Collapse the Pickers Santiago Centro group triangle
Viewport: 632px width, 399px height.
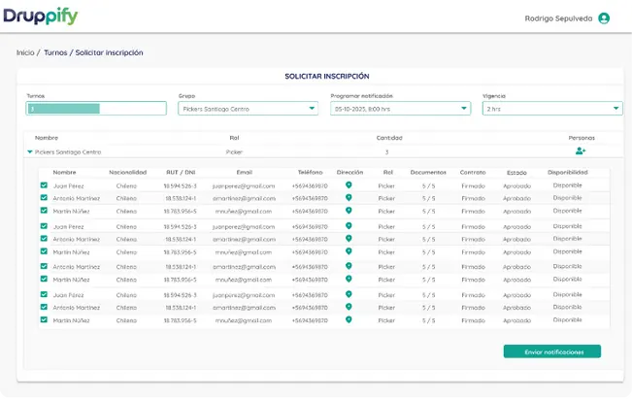coord(30,152)
